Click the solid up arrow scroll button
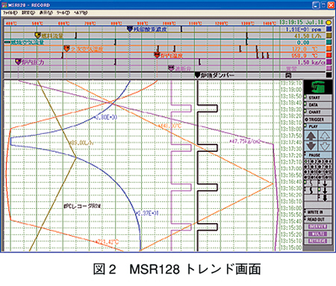This screenshot has width=336, height=286. (311, 136)
